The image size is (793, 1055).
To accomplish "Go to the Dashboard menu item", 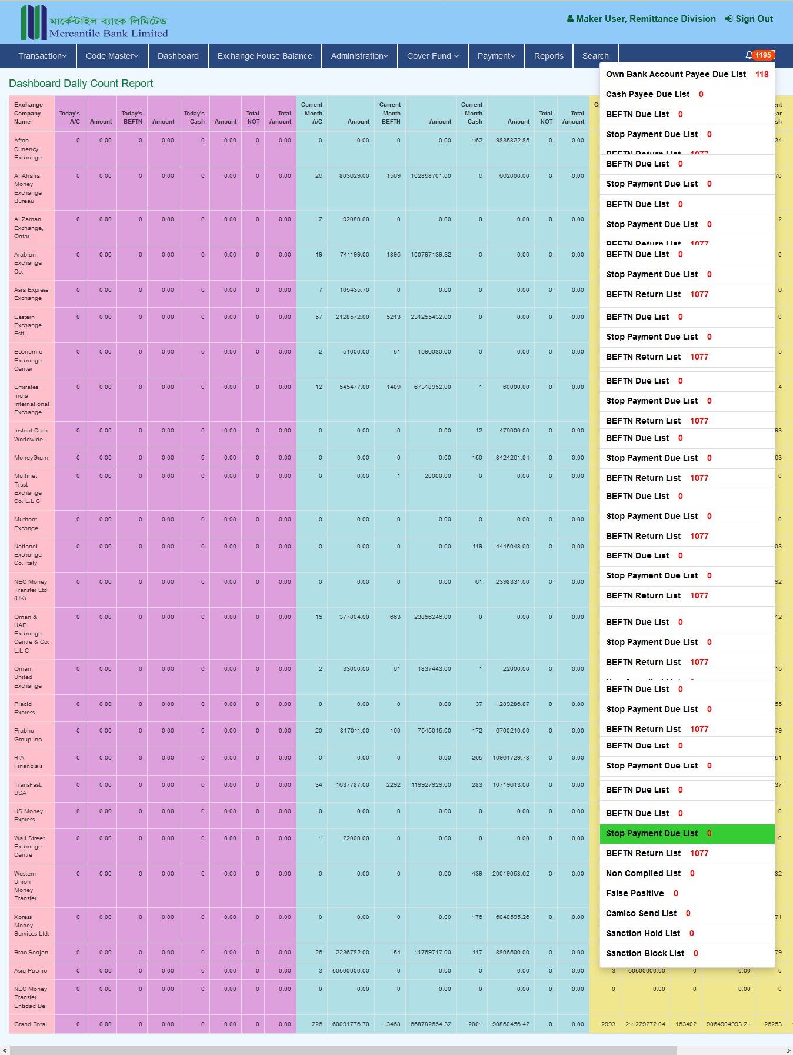I will (x=178, y=56).
